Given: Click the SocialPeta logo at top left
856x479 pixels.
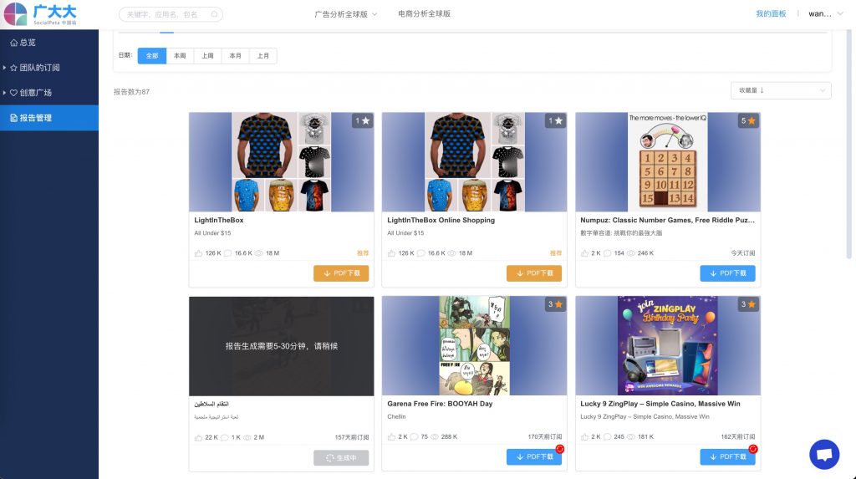Looking at the screenshot, I should click(x=40, y=14).
